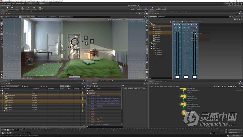The width and height of the screenshot is (243, 137).
Task: Click the Metadata tab button in details panel
Action: (131, 88)
